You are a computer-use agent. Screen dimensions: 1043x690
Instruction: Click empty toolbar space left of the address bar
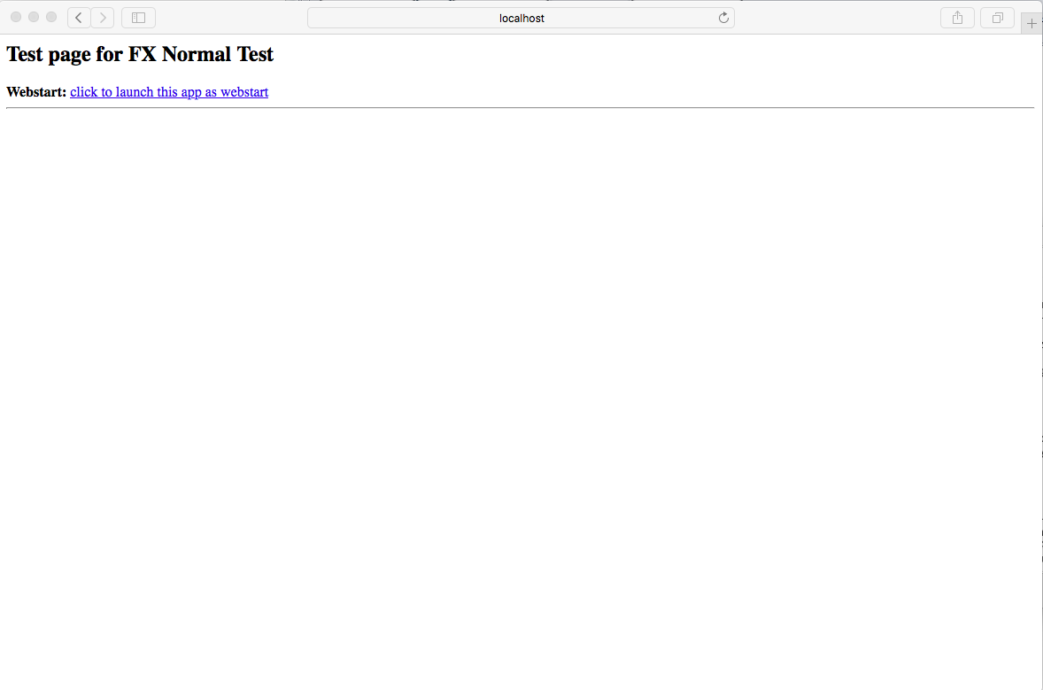click(230, 18)
